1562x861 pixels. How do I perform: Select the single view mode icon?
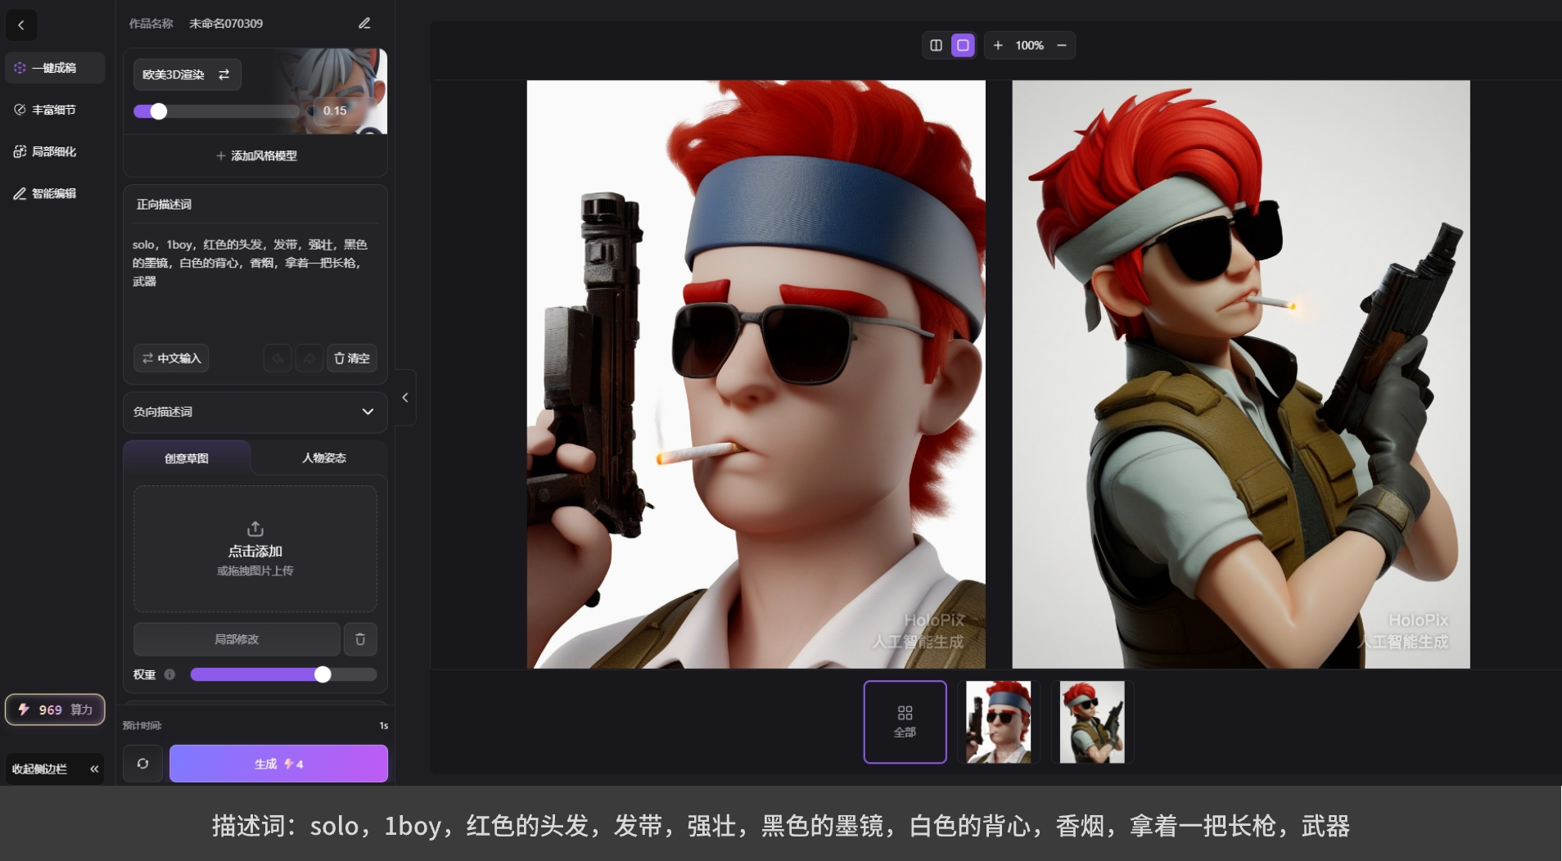(x=964, y=46)
